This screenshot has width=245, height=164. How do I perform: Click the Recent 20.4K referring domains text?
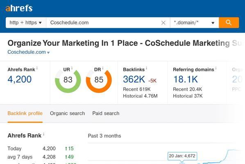[x=188, y=89]
